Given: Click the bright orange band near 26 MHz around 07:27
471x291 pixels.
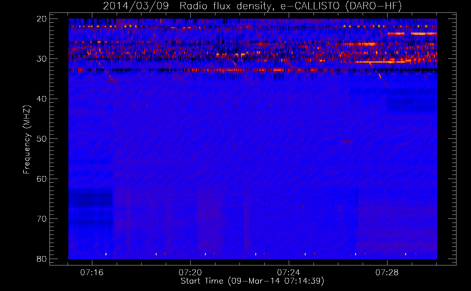Looking at the screenshot, I should click(x=360, y=44).
